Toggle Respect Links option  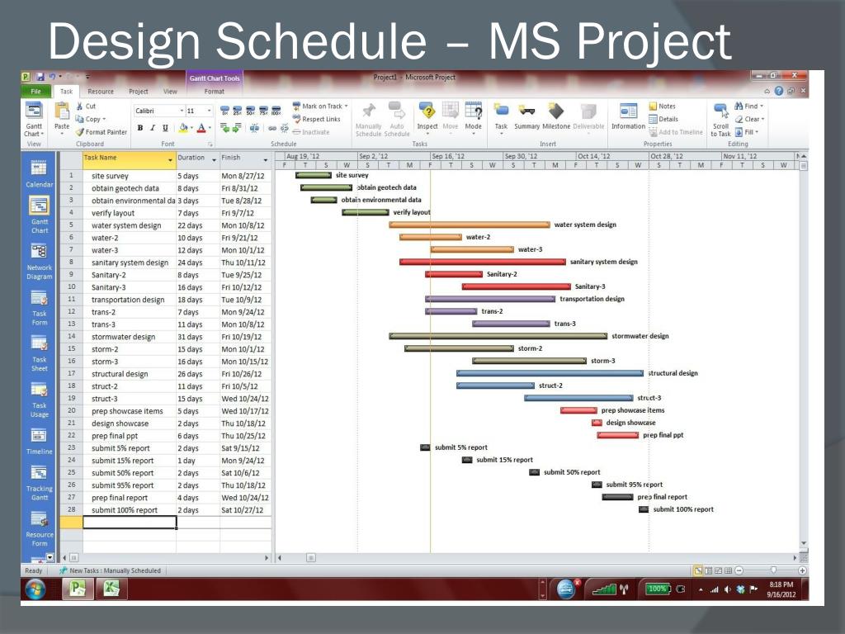tap(316, 119)
